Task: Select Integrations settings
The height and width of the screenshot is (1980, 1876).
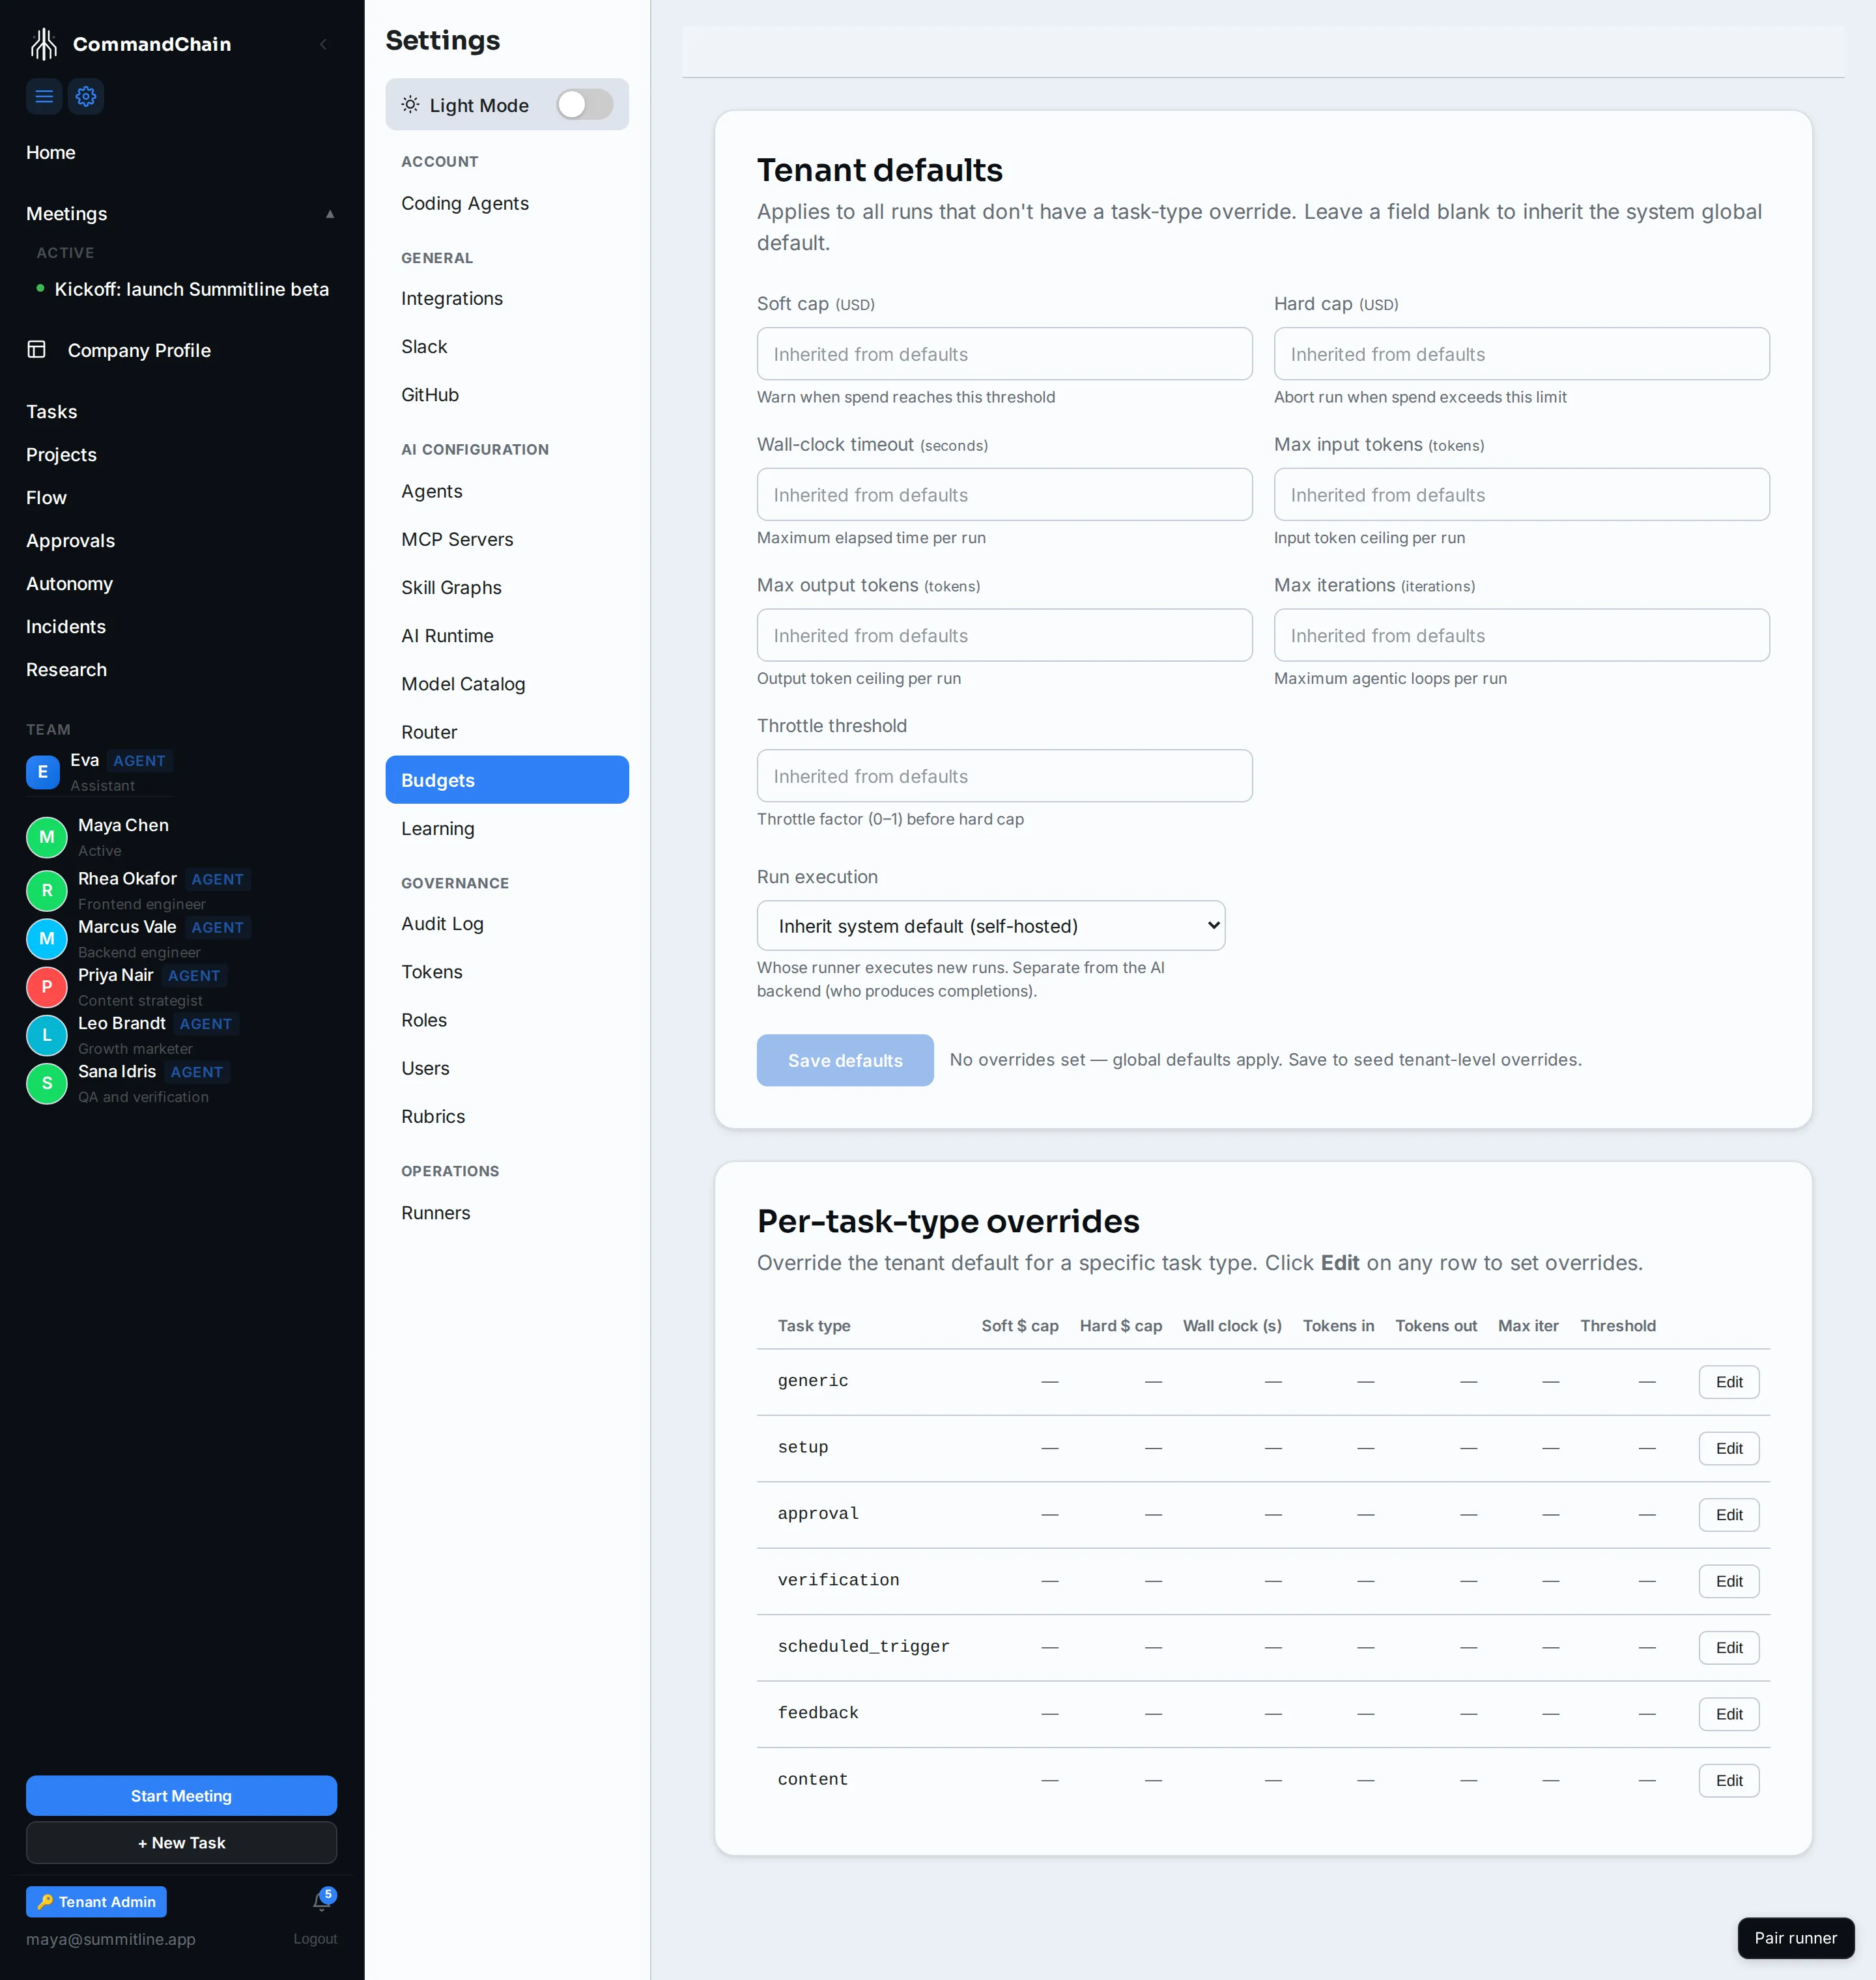Action: tap(507, 298)
